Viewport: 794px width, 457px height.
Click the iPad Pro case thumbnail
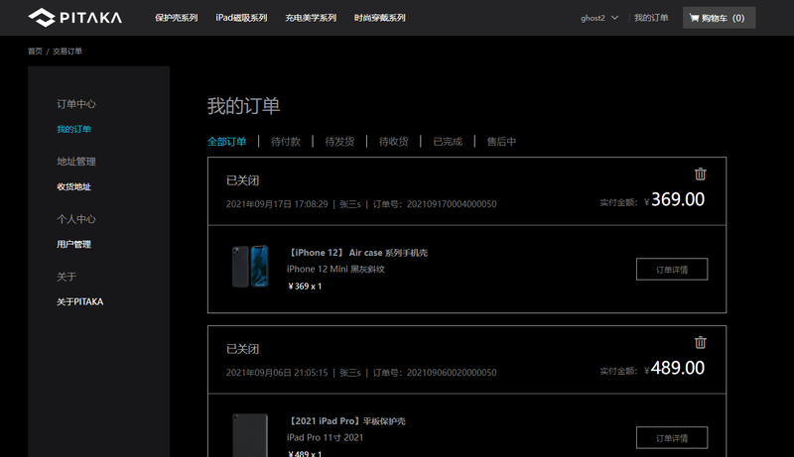click(250, 435)
